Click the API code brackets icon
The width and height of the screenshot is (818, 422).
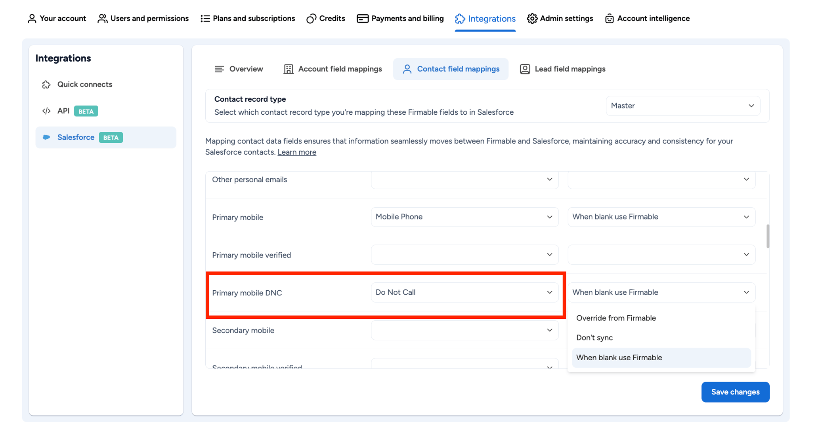46,111
